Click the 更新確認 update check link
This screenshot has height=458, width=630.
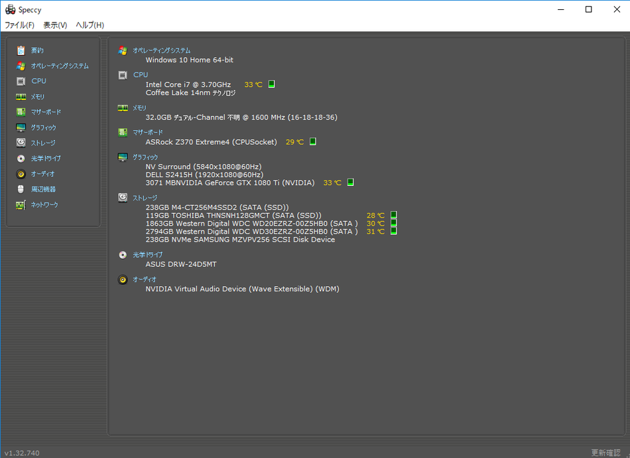point(606,453)
